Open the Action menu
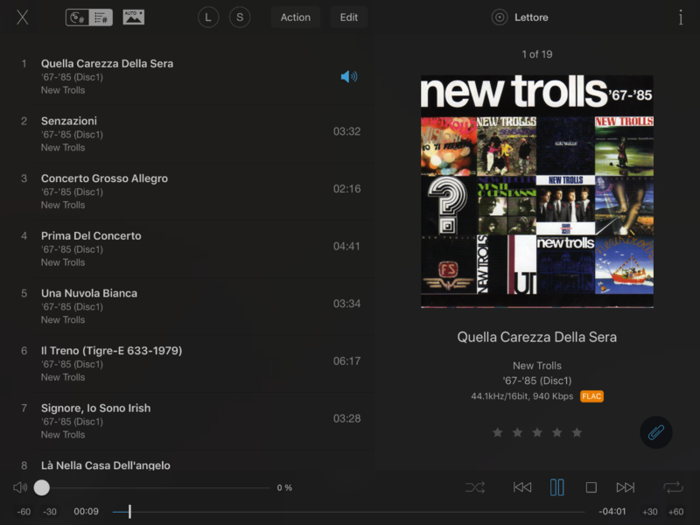Viewport: 700px width, 525px height. coord(295,17)
